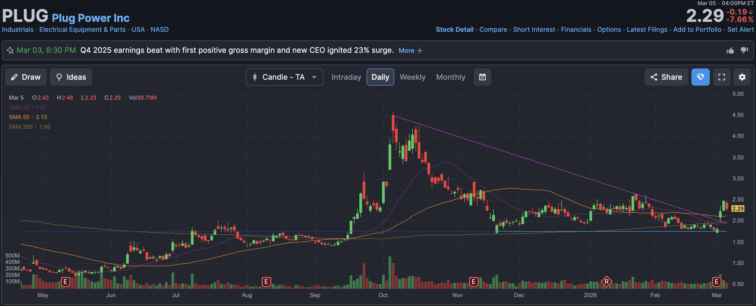Image resolution: width=756 pixels, height=306 pixels.
Task: Enter fullscreen chart mode
Action: pos(721,77)
